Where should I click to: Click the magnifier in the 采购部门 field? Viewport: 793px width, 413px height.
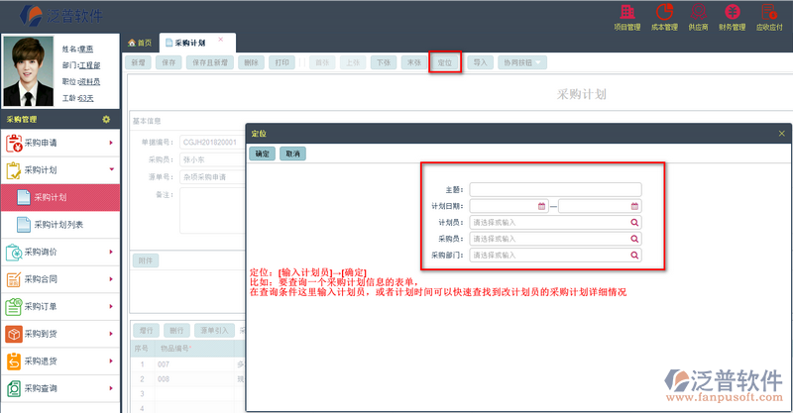click(x=634, y=256)
